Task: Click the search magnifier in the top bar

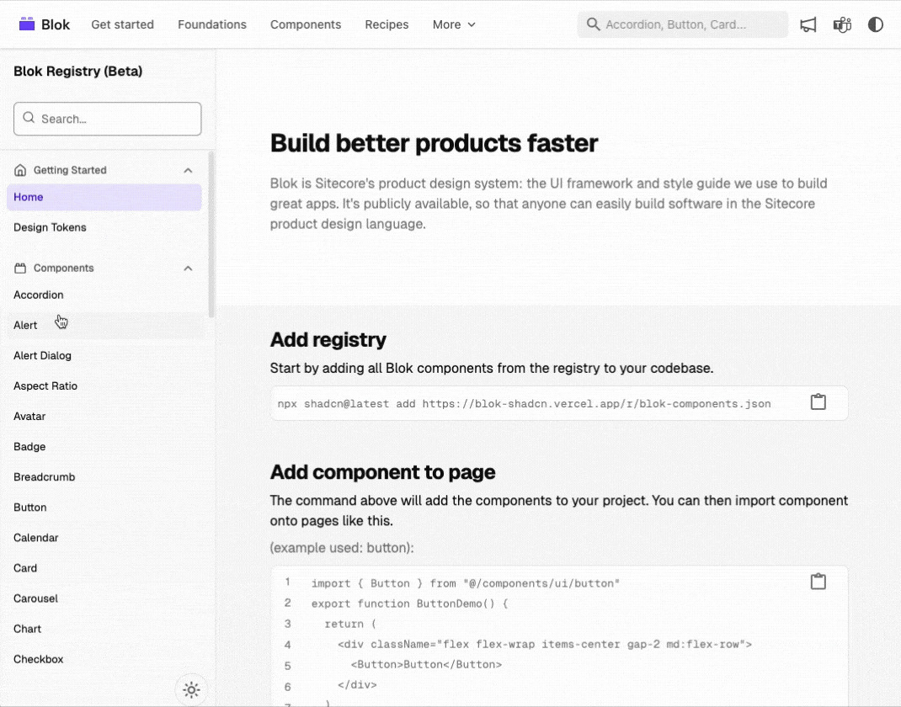Action: point(591,24)
